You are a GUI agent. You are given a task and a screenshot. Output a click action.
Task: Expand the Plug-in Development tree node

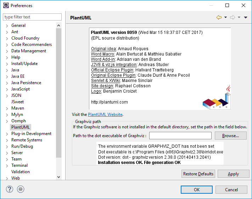click(x=7, y=134)
